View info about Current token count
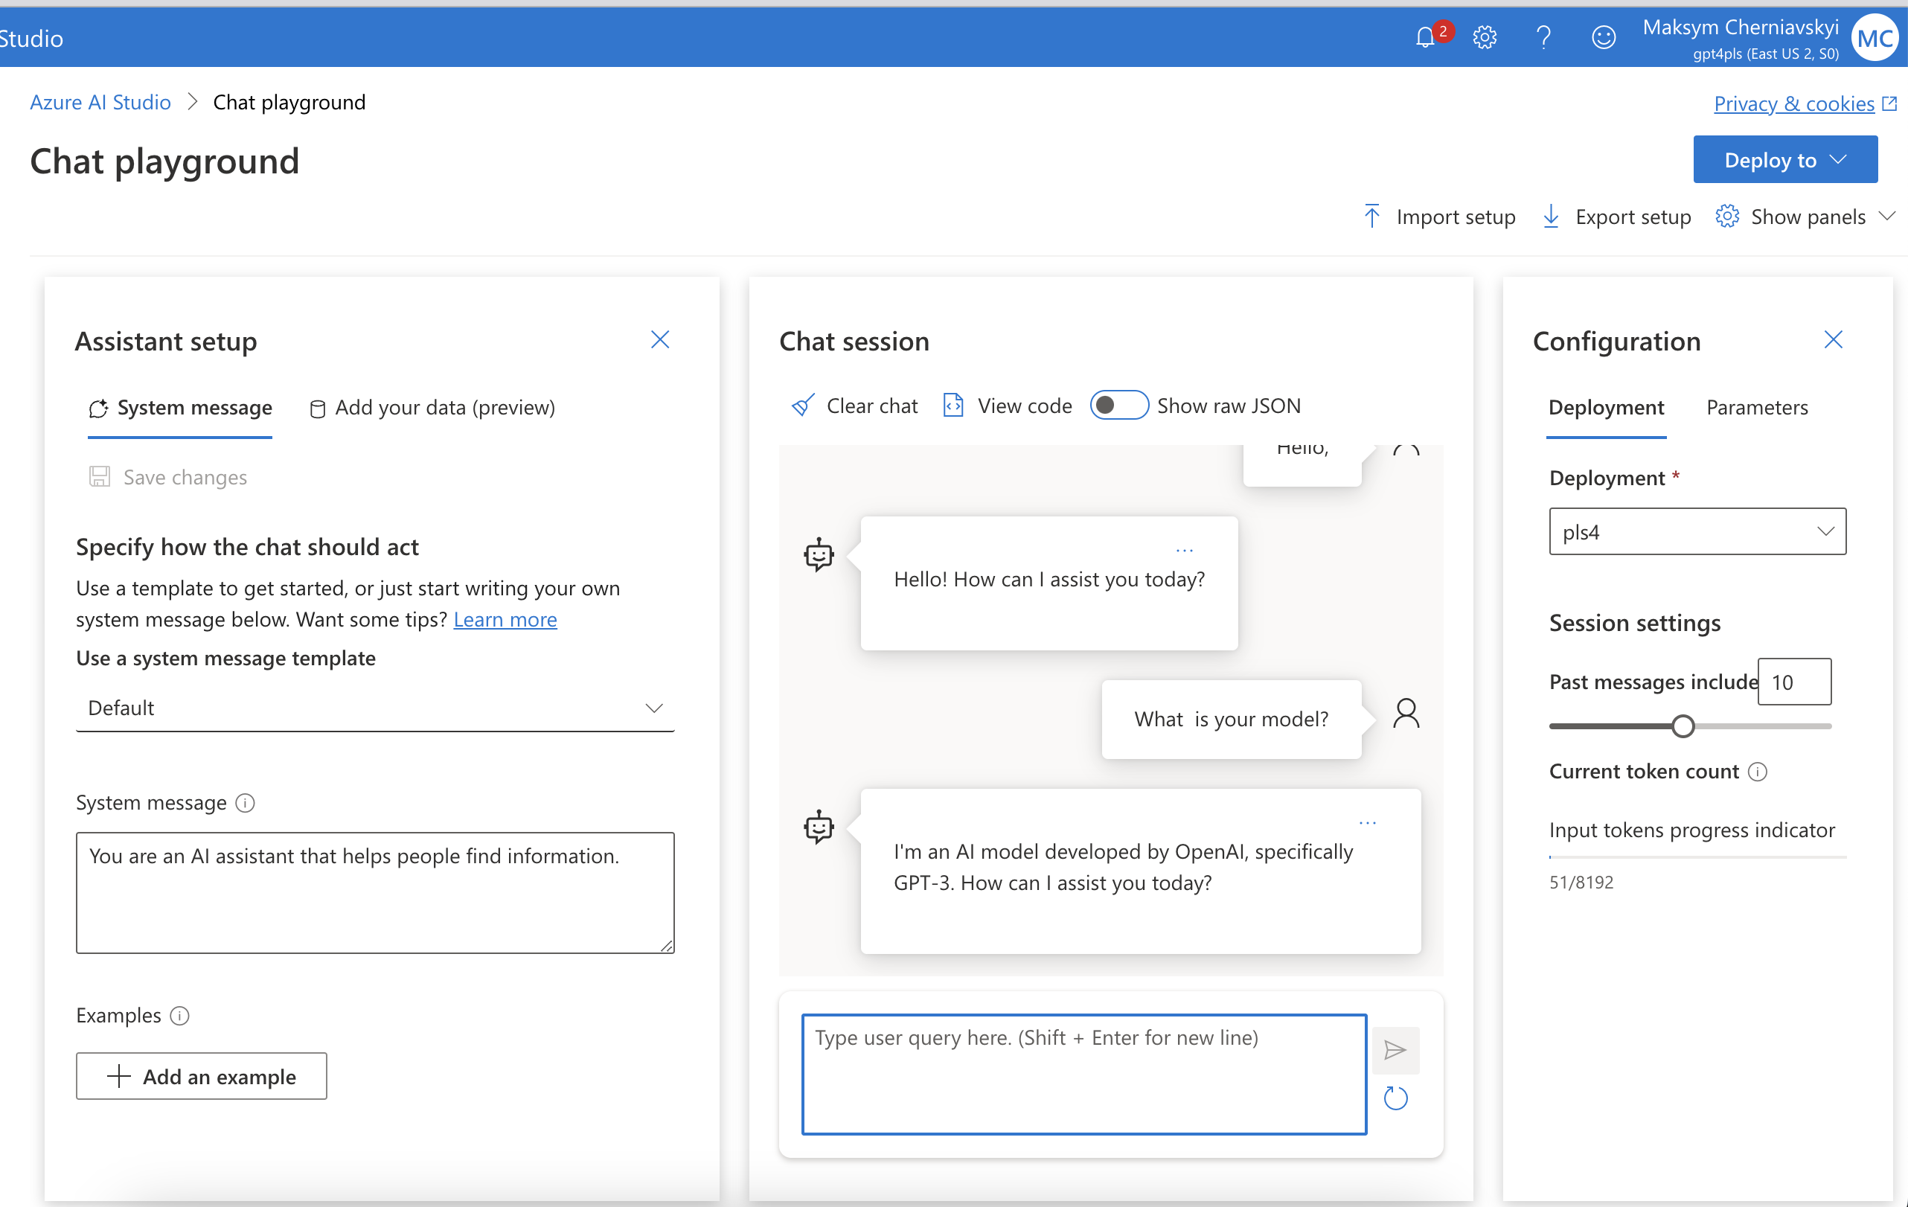Image resolution: width=1908 pixels, height=1207 pixels. point(1758,771)
